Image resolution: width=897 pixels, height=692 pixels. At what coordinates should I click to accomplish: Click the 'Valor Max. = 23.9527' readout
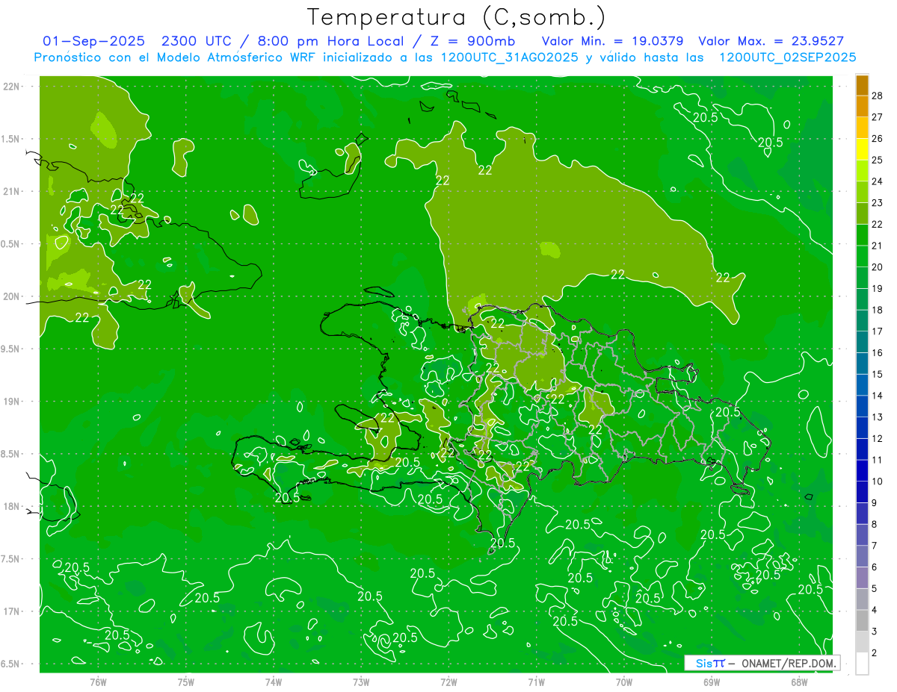pos(771,41)
